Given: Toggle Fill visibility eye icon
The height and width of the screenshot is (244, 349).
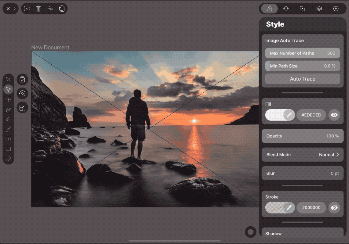Looking at the screenshot, I should coord(334,115).
